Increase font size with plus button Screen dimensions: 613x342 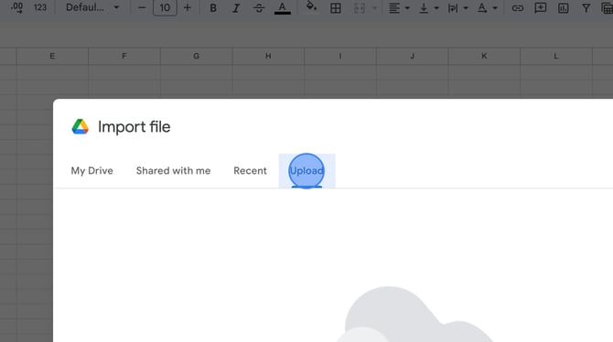(188, 7)
